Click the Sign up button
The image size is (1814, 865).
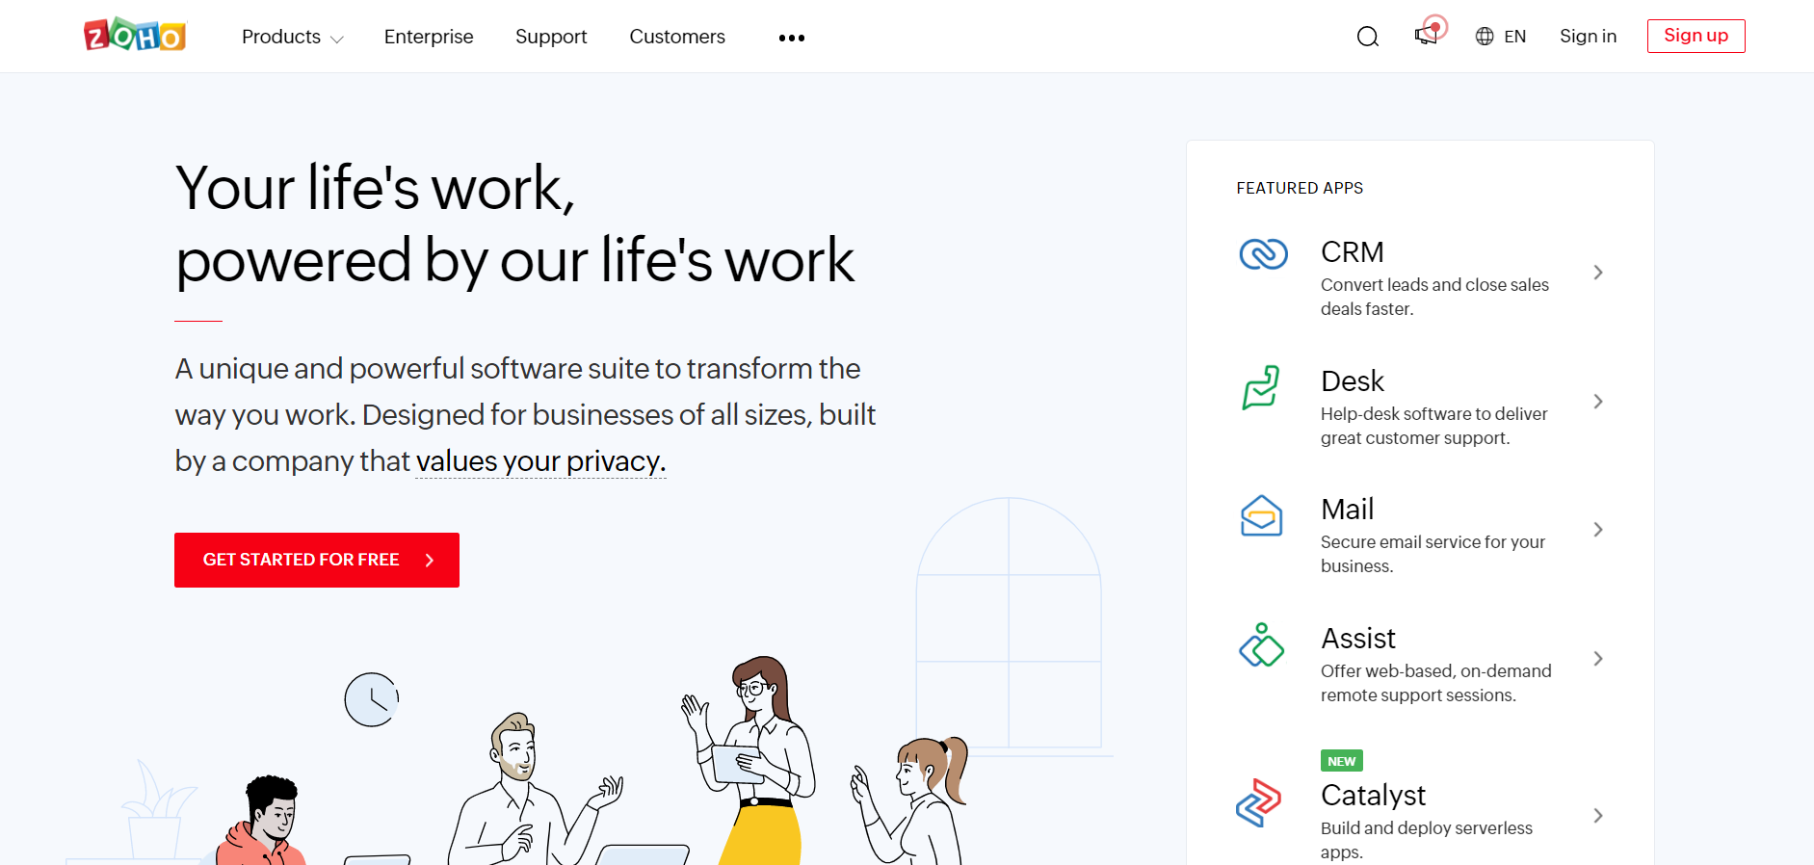[x=1696, y=36]
